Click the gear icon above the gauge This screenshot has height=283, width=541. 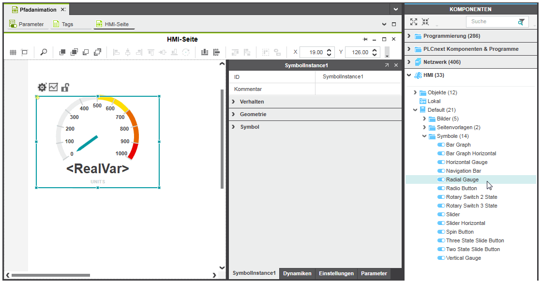tap(42, 87)
